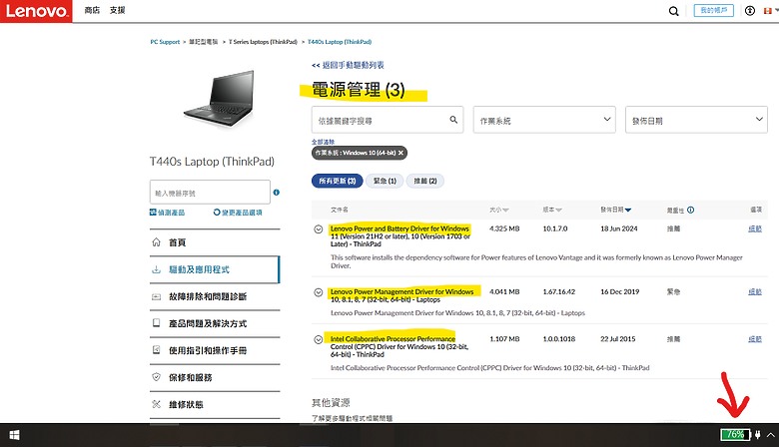Click the info icon next to severity column
Image resolution: width=779 pixels, height=447 pixels.
click(x=690, y=210)
